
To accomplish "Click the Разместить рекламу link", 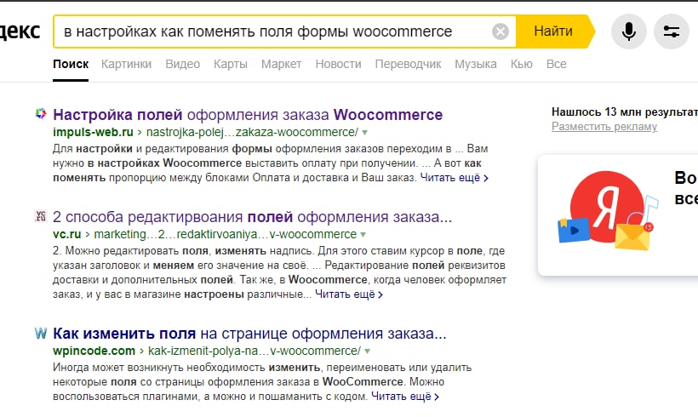I will 604,127.
